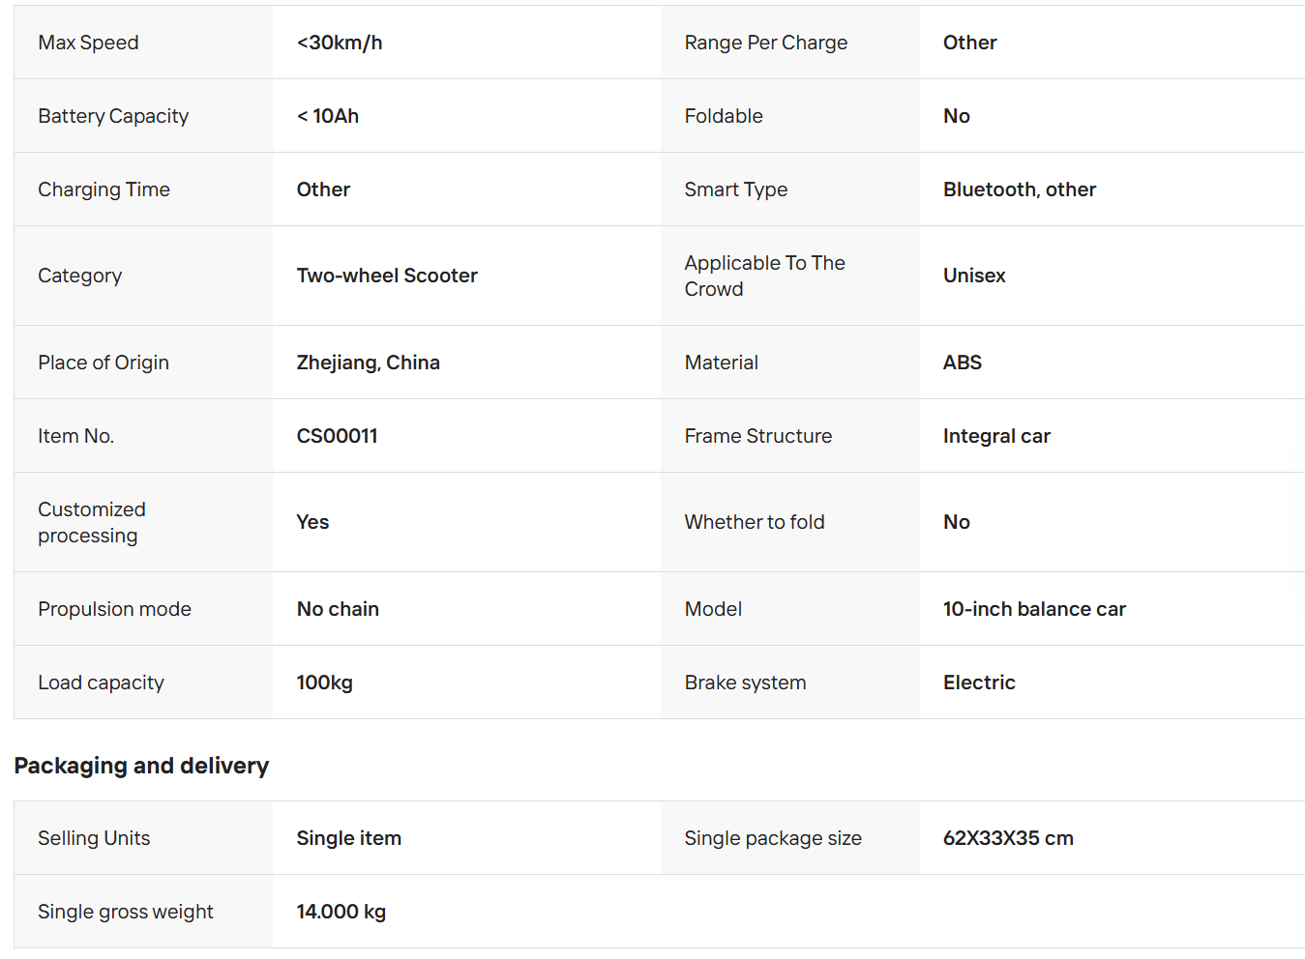Image resolution: width=1305 pixels, height=959 pixels.
Task: Click the Single item selling units value
Action: tap(349, 838)
